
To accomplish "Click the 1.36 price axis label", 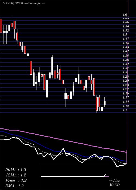I will [126, 60].
